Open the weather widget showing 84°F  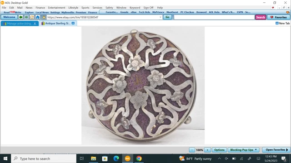[x=195, y=158]
